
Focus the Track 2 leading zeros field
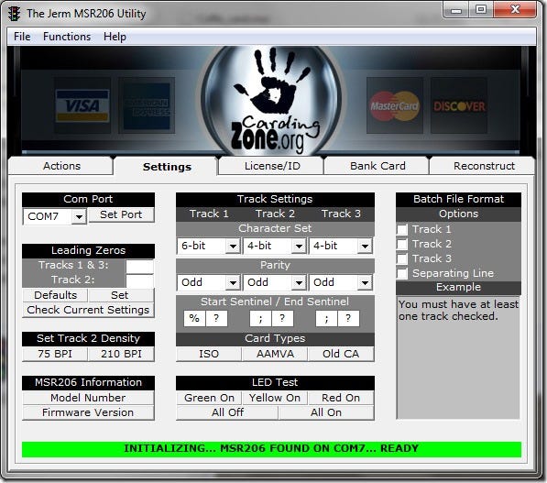(x=139, y=281)
